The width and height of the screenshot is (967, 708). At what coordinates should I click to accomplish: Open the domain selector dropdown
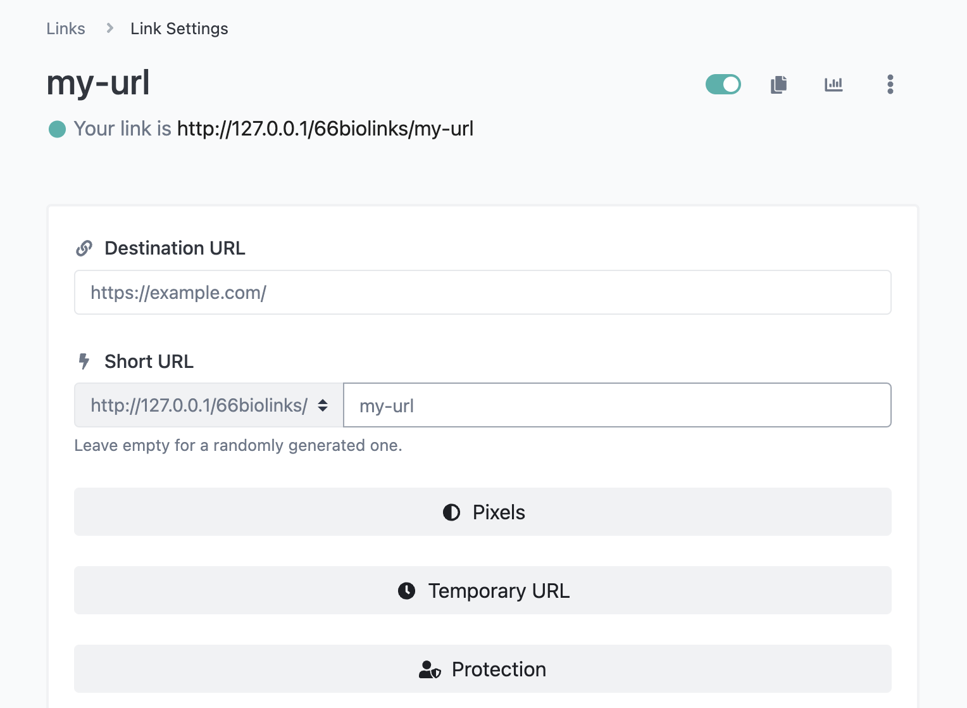click(x=208, y=405)
